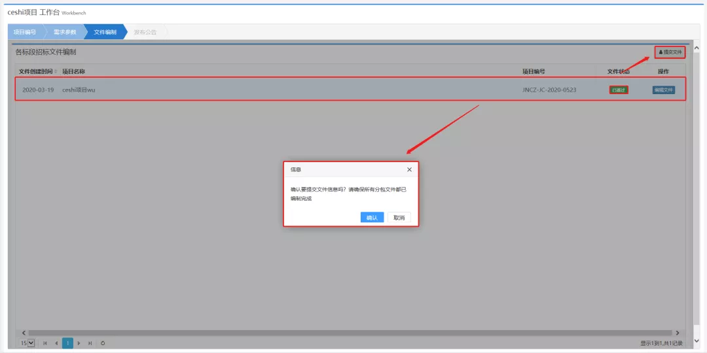Image resolution: width=707 pixels, height=353 pixels.
Task: Jump to last page icon in pager
Action: [90, 343]
